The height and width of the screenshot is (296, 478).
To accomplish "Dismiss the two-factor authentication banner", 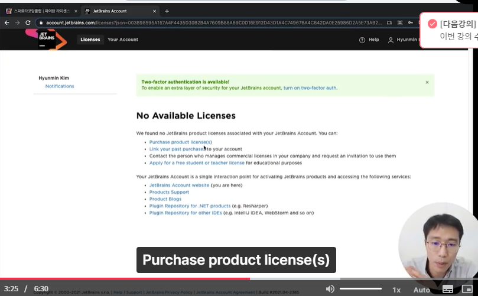I will pos(427,82).
